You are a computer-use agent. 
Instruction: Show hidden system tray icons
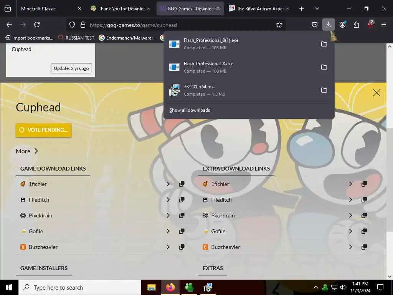click(x=316, y=287)
